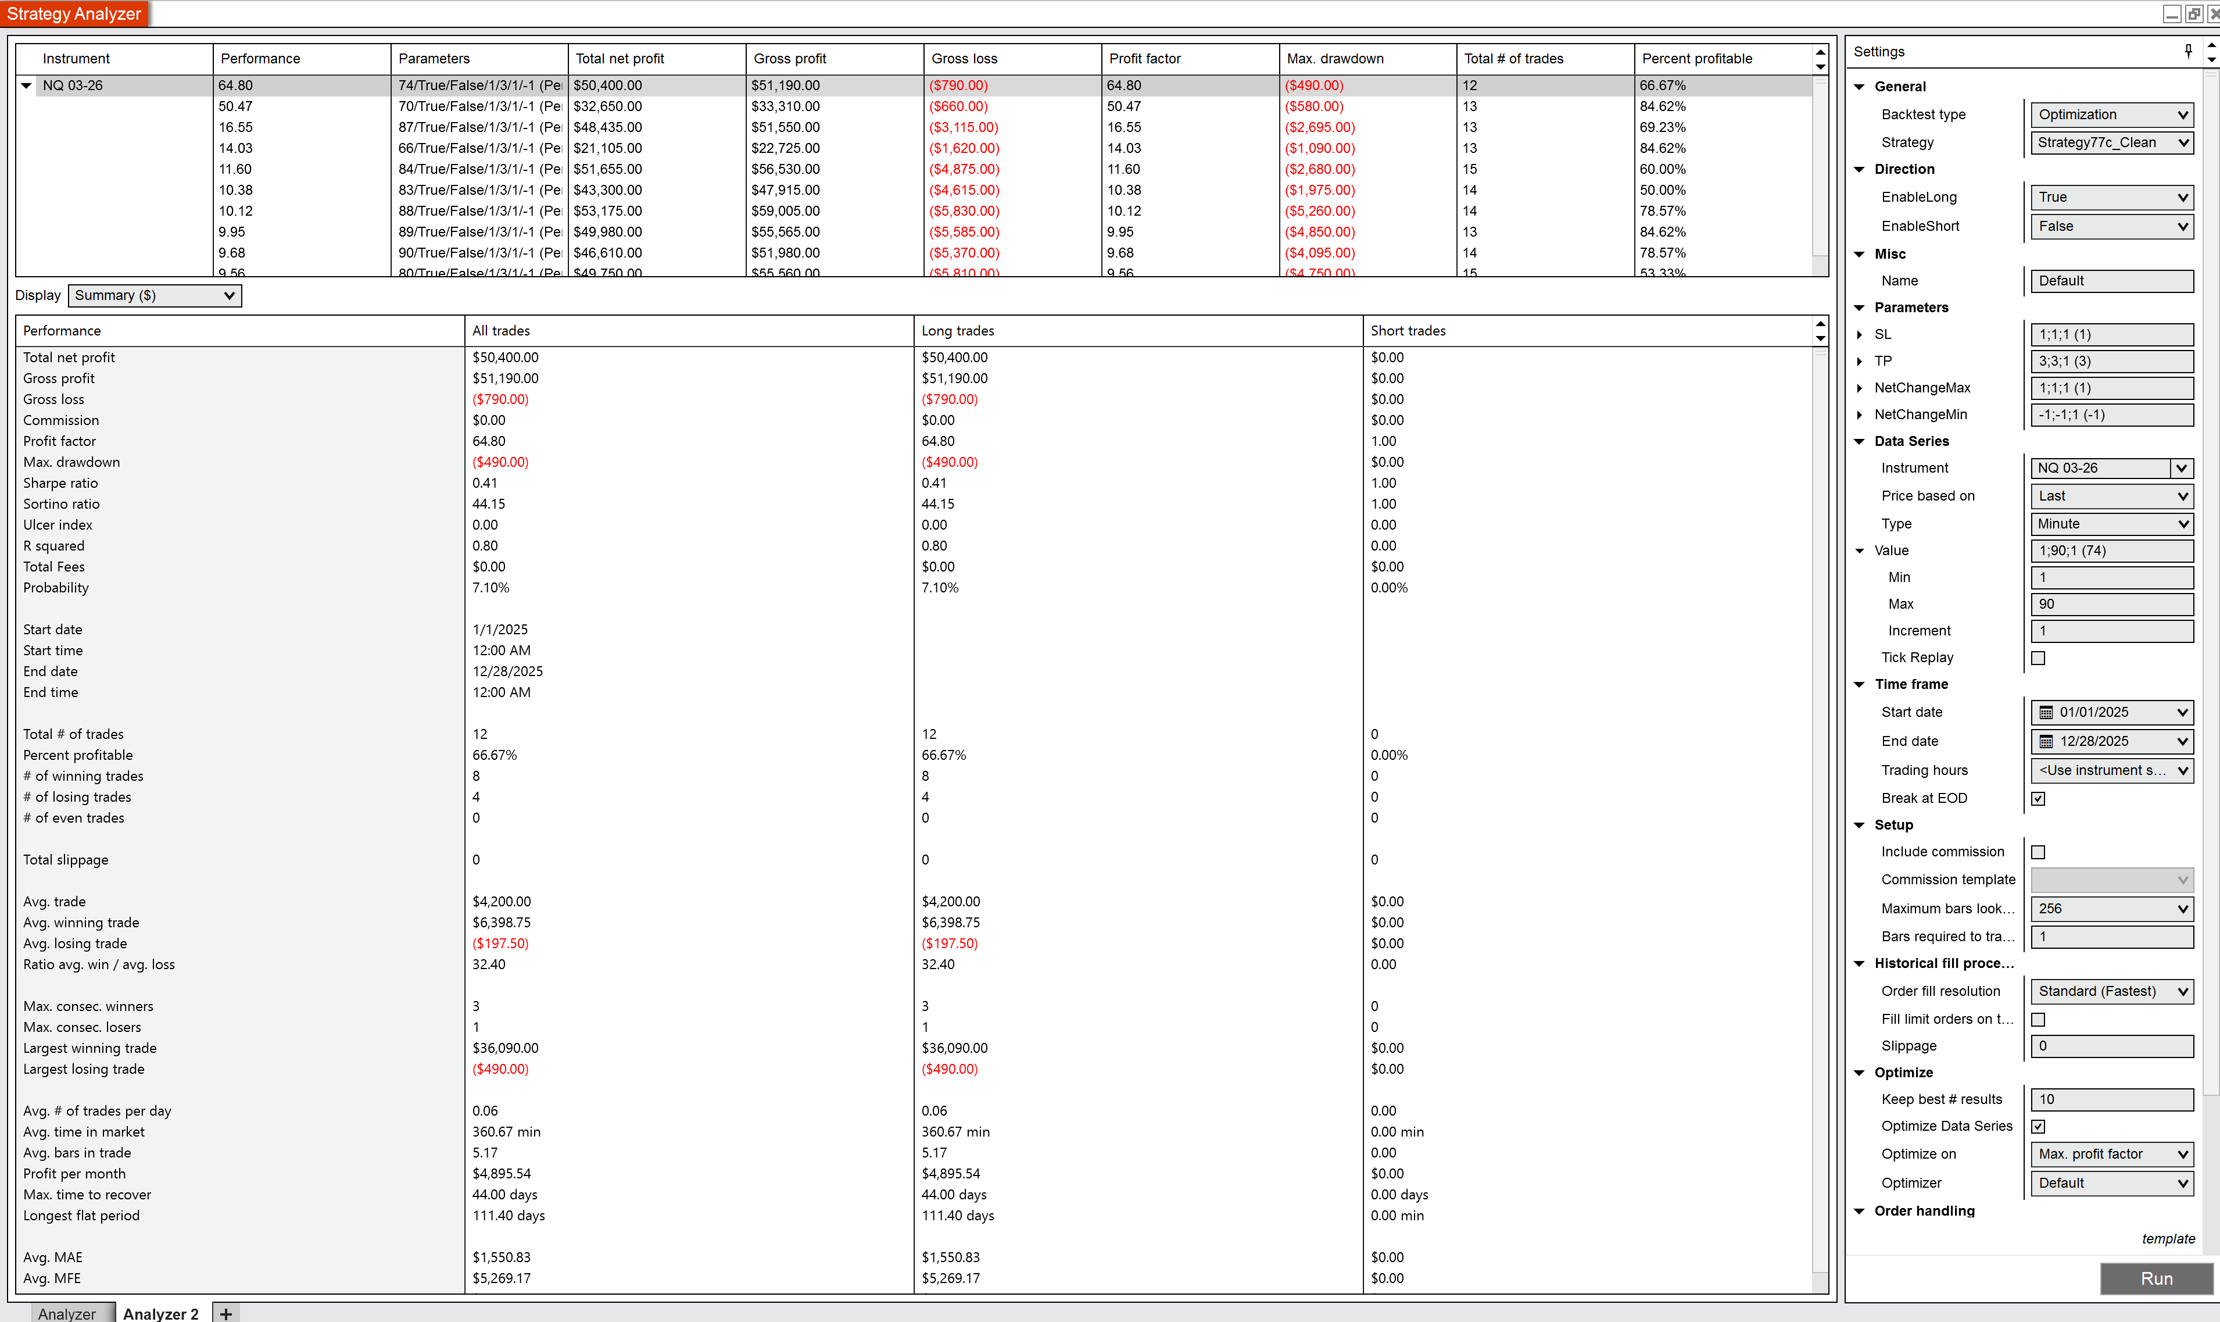Switch to the Analyzer tab
Viewport: 2220px width, 1322px height.
[67, 1313]
